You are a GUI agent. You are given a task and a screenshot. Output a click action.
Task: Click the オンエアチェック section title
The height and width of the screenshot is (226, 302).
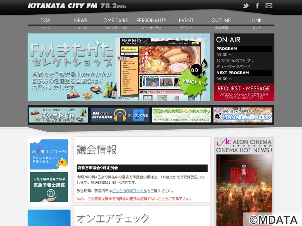pyautogui.click(x=113, y=218)
